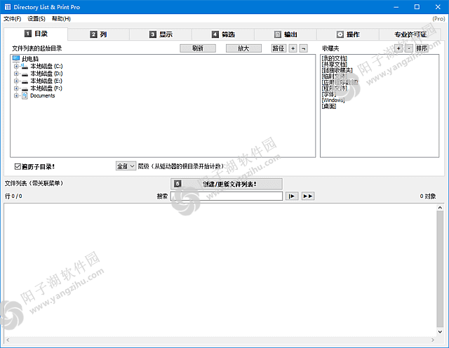Open the 专业许可证 tab
Viewport: 449px width, 348px height.
pyautogui.click(x=410, y=34)
